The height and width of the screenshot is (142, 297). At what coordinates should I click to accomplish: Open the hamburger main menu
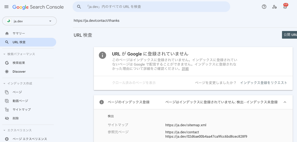point(6,7)
